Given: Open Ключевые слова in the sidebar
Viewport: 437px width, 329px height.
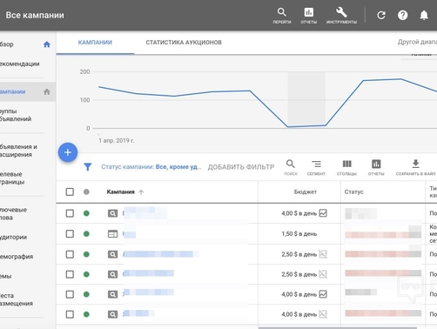Looking at the screenshot, I should [x=13, y=214].
